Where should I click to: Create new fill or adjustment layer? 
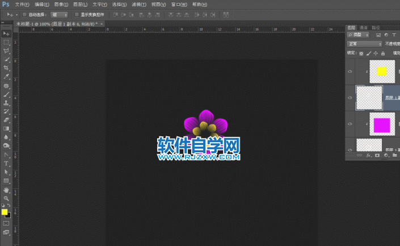click(x=386, y=155)
